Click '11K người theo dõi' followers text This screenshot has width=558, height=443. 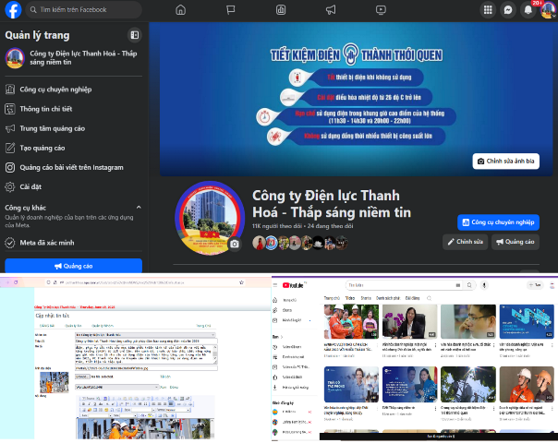click(x=277, y=226)
